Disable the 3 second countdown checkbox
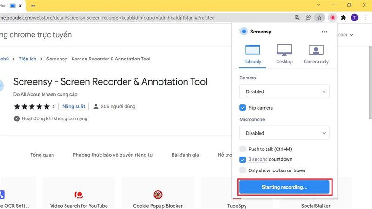Viewport: 372px width, 209px height. (x=242, y=159)
